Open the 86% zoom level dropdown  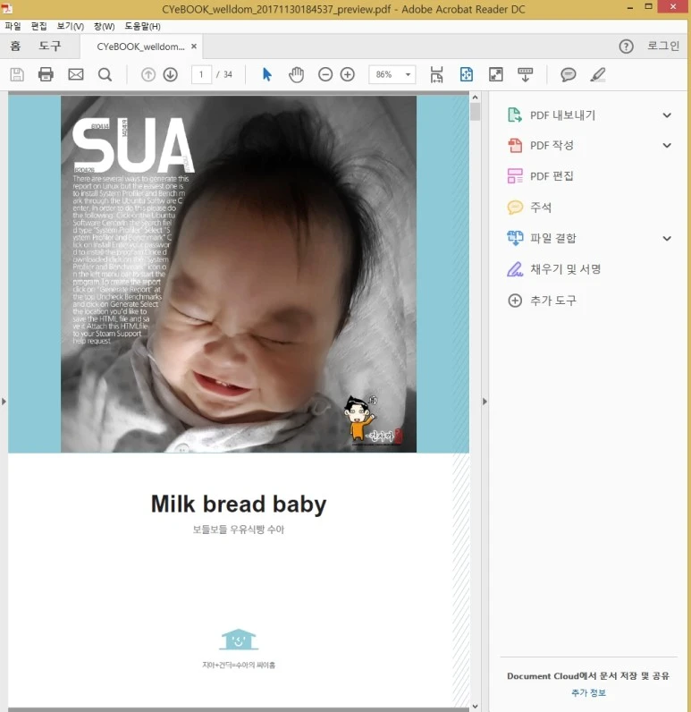click(x=408, y=74)
